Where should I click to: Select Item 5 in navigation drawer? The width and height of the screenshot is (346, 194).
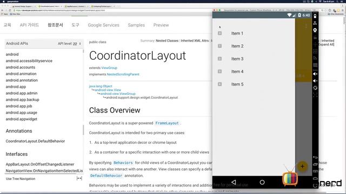coord(254,84)
